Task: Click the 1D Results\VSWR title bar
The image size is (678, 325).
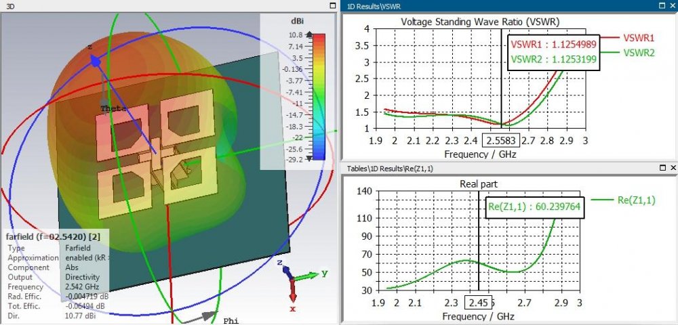Action: pos(509,6)
